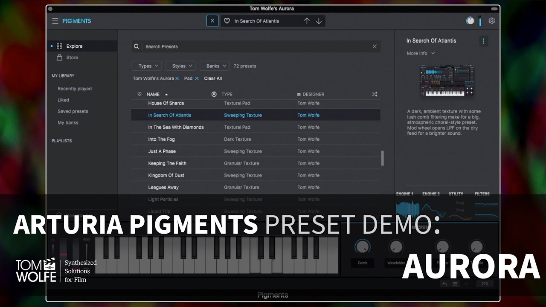Shuffle presets with the shuffle icon
Screen dimensions: 546x307
(x=375, y=94)
